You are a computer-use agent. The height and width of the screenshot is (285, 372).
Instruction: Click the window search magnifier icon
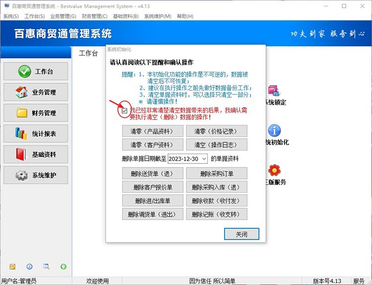tap(46, 267)
